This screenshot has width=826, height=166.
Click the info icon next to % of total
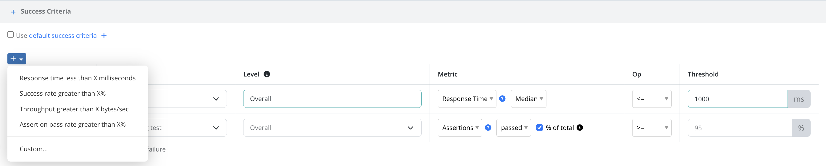tap(580, 128)
